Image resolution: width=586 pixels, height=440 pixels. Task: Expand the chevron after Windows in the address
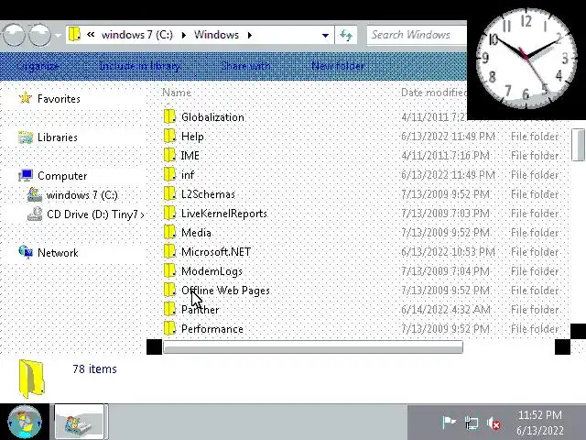pyautogui.click(x=250, y=35)
